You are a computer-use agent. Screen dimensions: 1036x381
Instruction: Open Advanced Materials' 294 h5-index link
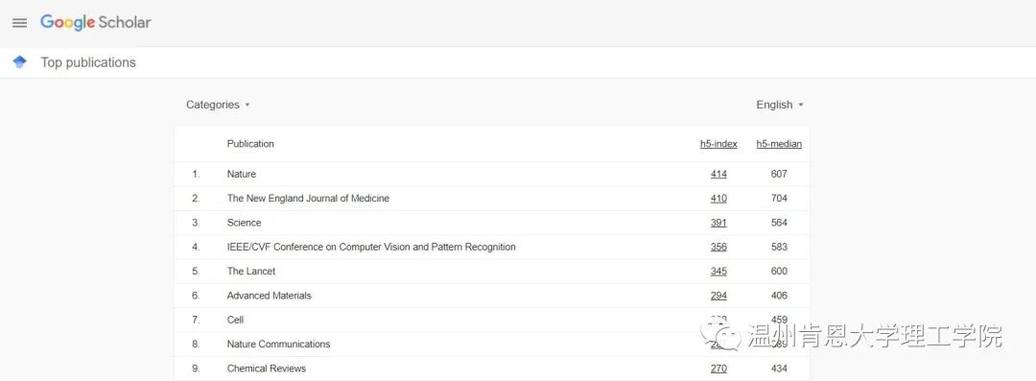coord(718,296)
